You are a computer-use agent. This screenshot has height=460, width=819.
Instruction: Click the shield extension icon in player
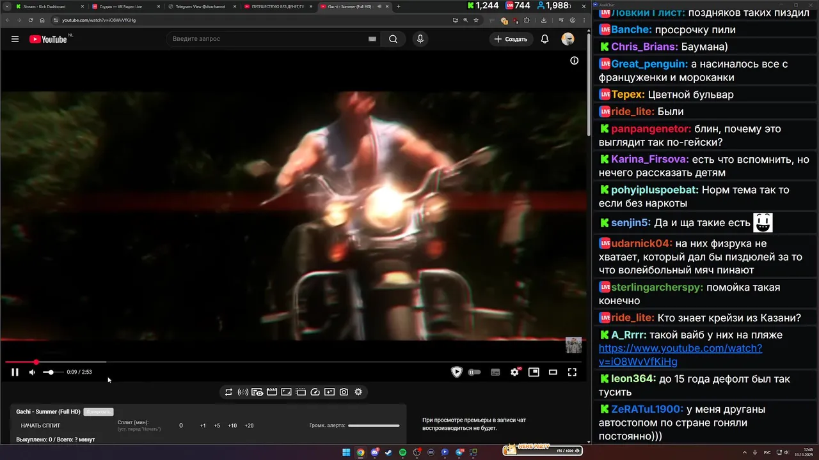456,372
